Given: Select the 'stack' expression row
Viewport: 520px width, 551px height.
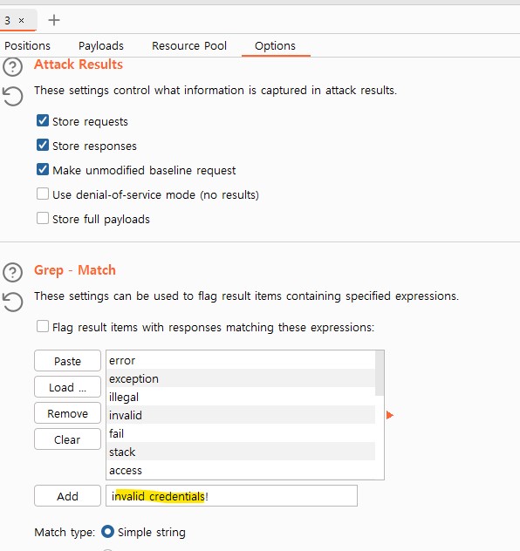Looking at the screenshot, I should point(241,452).
